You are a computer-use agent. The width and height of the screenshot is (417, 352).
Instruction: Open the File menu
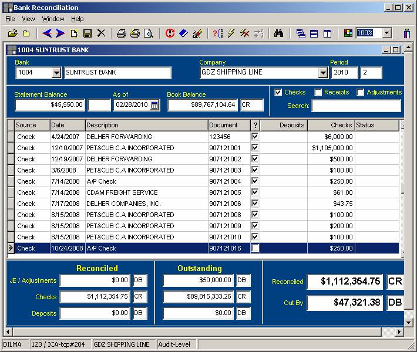coord(10,19)
